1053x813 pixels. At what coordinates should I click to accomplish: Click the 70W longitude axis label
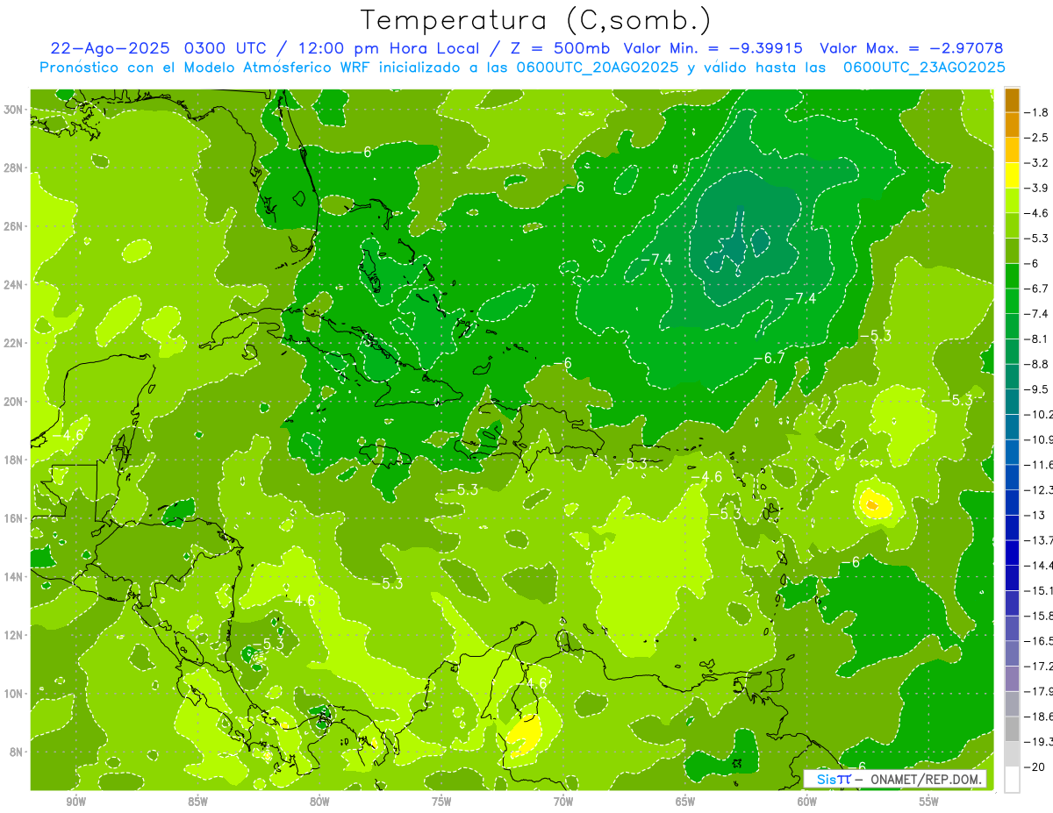pyautogui.click(x=563, y=802)
